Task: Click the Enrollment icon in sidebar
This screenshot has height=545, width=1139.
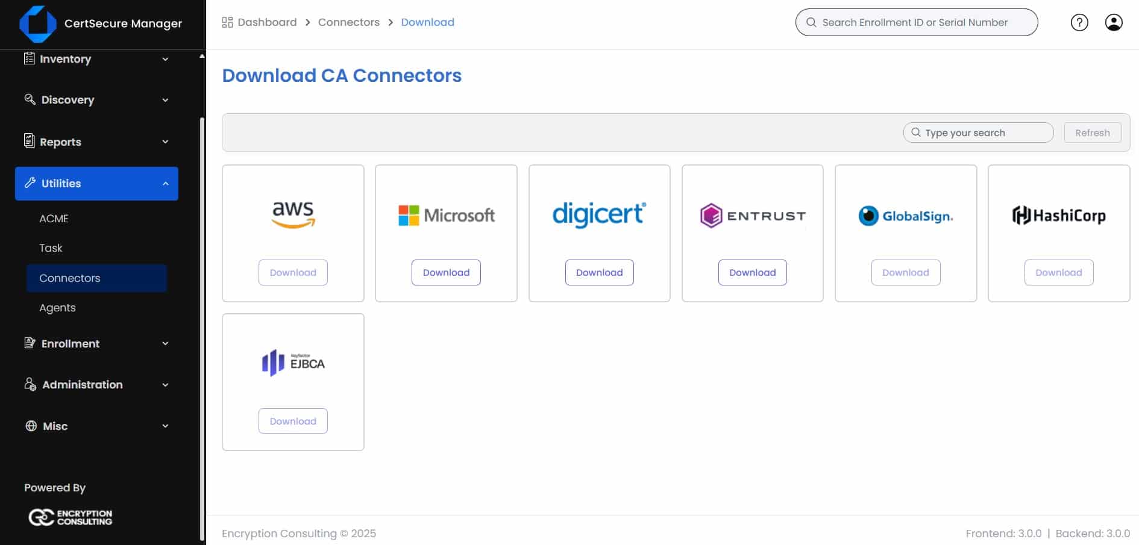Action: pyautogui.click(x=30, y=343)
